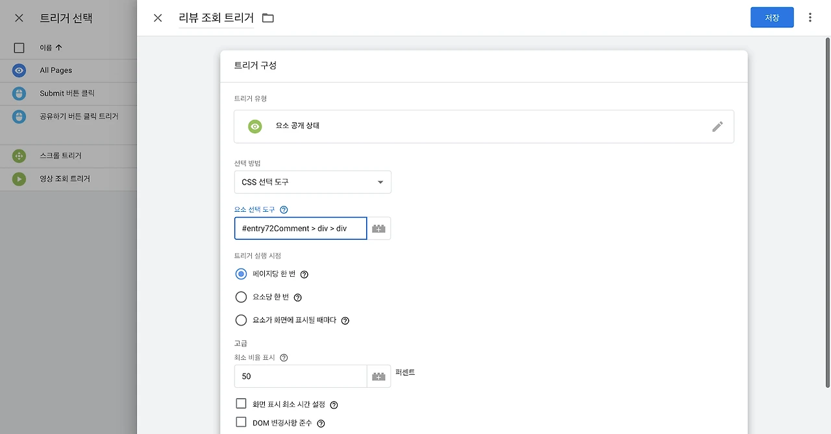Insert variable next to the minimum percent field
Viewport: 831px width, 434px height.
[379, 376]
